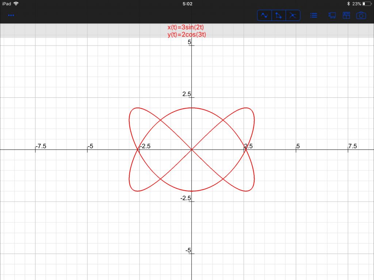This screenshot has height=280, width=374.
Task: Open the equations list icon
Action: (313, 15)
